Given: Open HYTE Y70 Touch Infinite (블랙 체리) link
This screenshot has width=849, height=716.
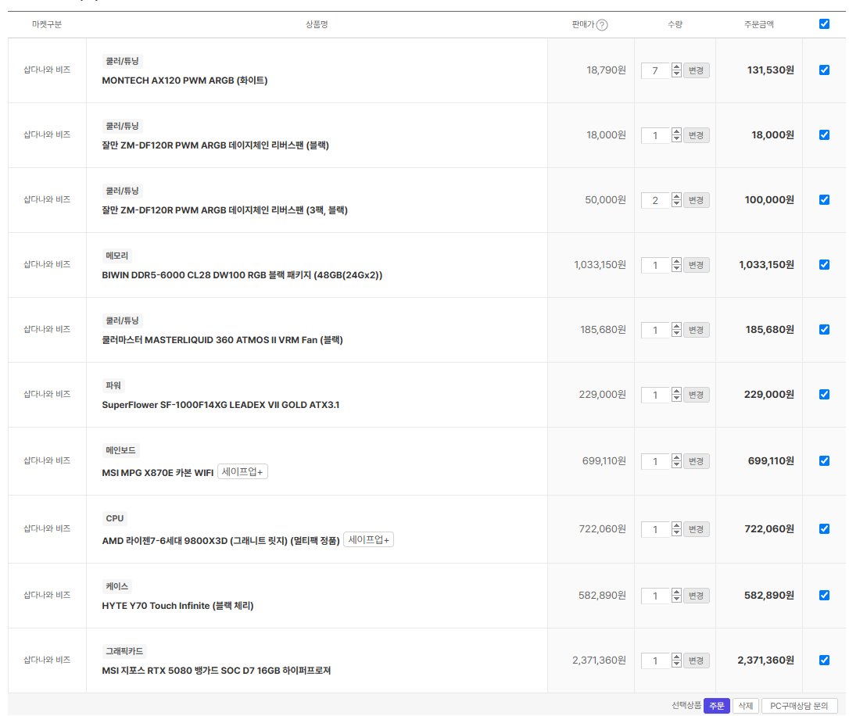Looking at the screenshot, I should [177, 606].
